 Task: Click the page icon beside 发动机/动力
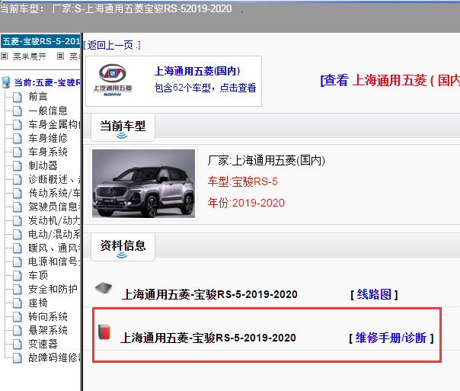pyautogui.click(x=18, y=221)
